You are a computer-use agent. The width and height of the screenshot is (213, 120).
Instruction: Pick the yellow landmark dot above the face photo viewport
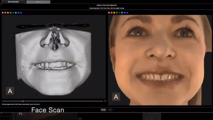click(x=114, y=13)
